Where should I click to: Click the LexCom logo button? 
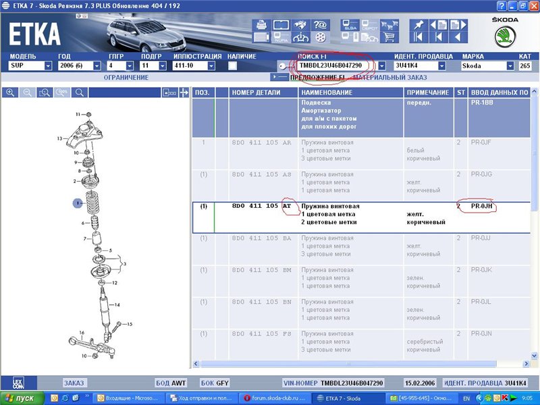tap(18, 383)
